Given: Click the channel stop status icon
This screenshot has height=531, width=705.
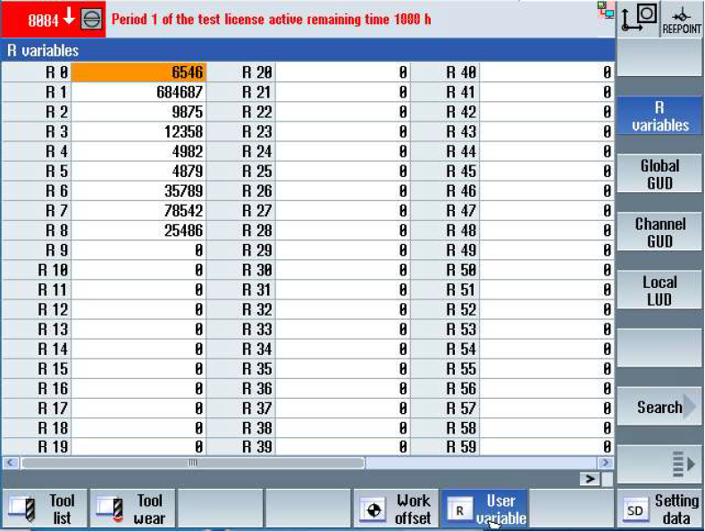Looking at the screenshot, I should [x=91, y=19].
